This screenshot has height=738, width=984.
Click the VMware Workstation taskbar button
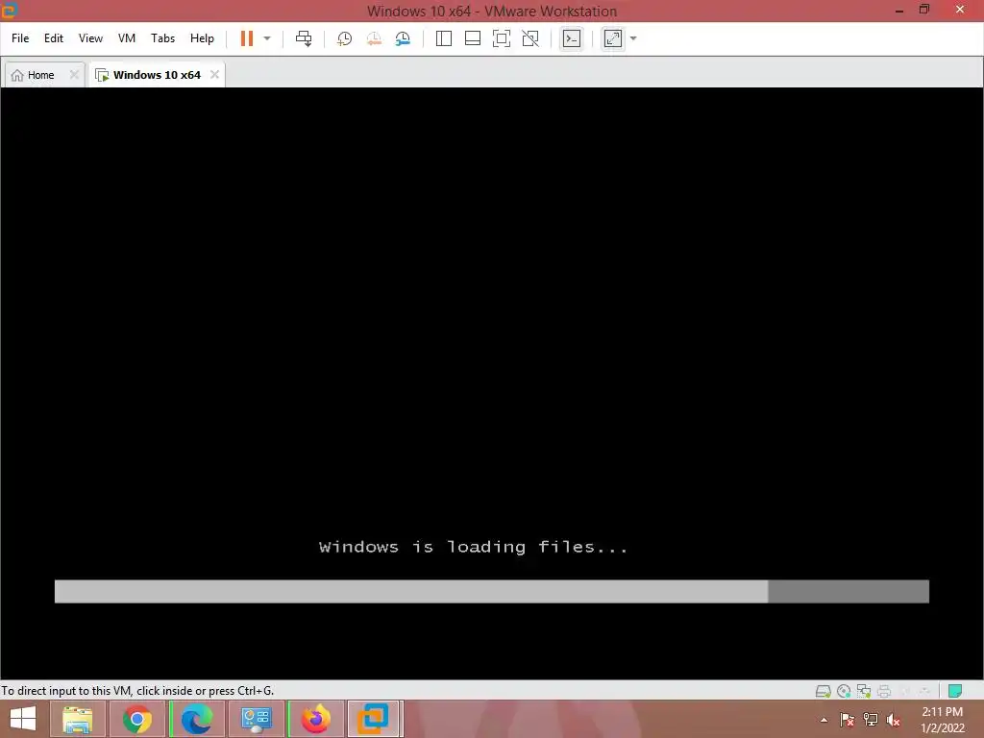[374, 719]
